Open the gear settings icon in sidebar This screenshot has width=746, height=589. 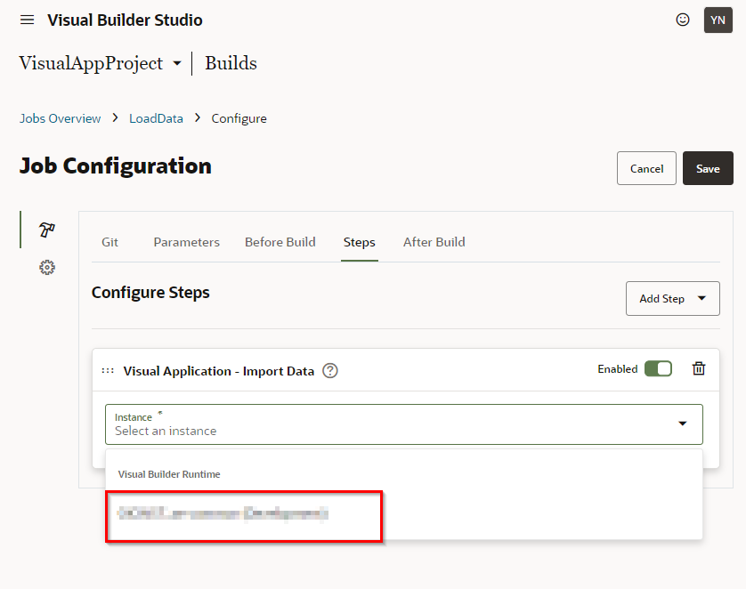pyautogui.click(x=47, y=267)
